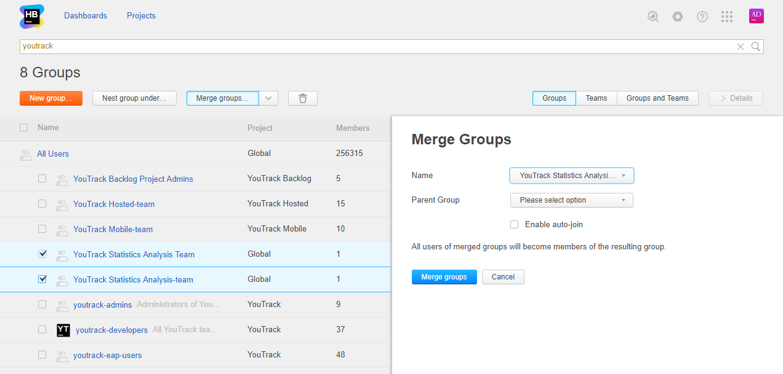Click the youtrack-developers YT group icon
The image size is (783, 374).
tap(63, 330)
